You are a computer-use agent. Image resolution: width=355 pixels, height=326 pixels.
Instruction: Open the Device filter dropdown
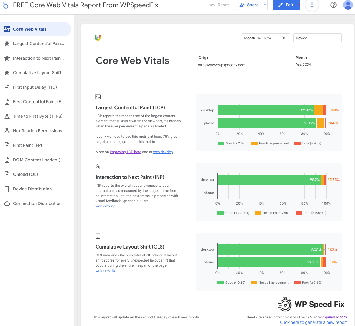pos(317,38)
